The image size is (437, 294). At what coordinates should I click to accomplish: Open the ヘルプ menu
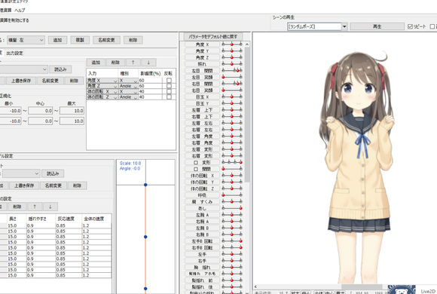[x=20, y=11]
